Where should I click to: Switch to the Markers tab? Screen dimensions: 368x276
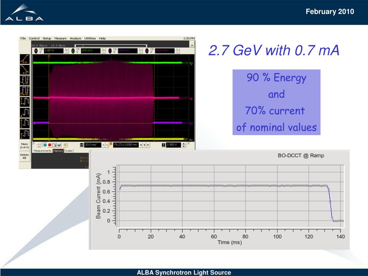click(58, 151)
